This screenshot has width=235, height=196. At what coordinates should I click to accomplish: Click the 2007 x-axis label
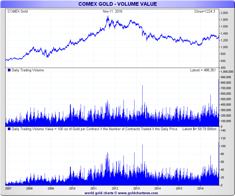tap(8, 188)
